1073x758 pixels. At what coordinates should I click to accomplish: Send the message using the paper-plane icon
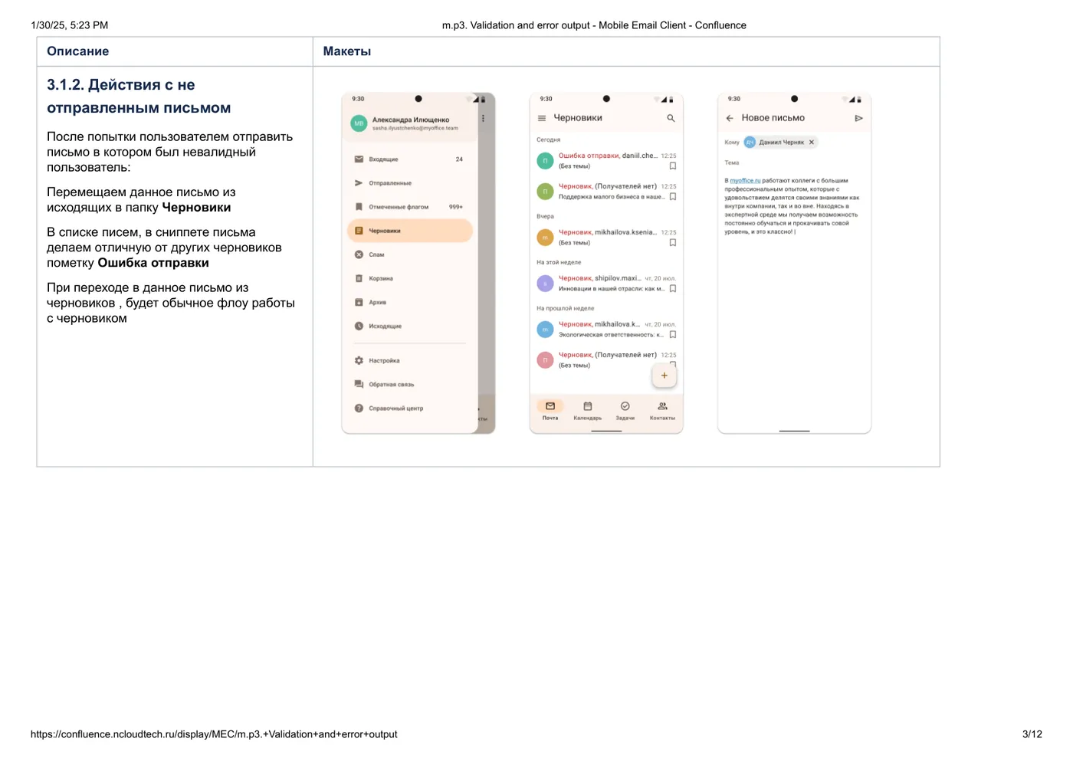(x=858, y=118)
